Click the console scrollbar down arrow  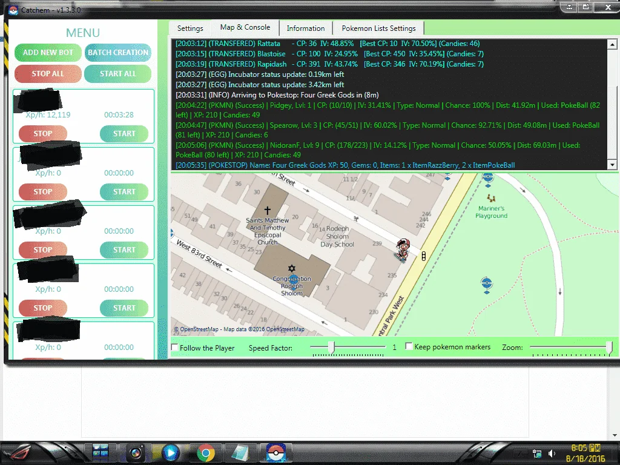pyautogui.click(x=612, y=165)
